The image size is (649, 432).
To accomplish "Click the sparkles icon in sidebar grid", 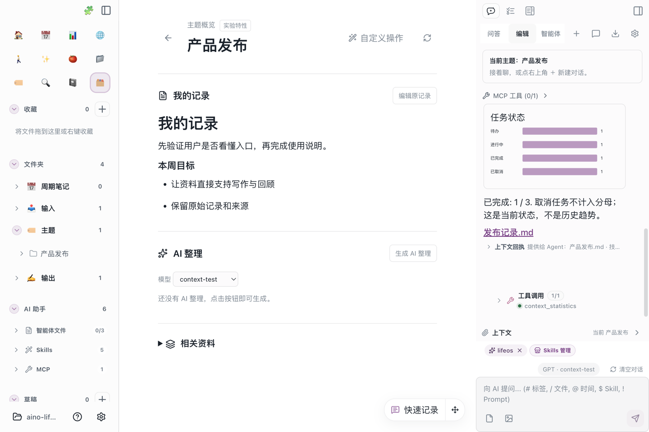I will (46, 59).
